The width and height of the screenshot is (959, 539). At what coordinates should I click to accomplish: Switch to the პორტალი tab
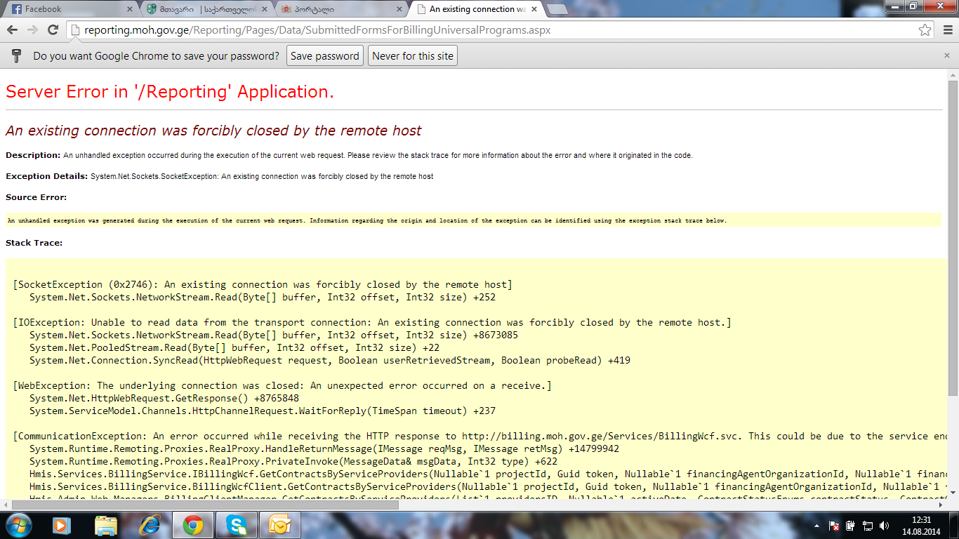click(x=337, y=9)
